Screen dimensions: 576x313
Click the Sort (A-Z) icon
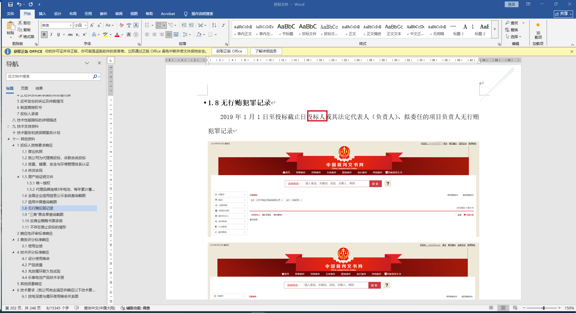[x=214, y=25]
